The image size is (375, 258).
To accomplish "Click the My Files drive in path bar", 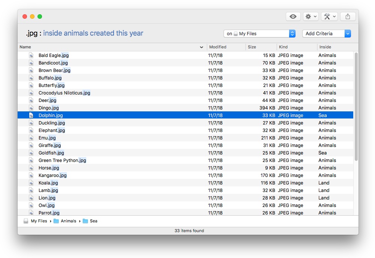I will (36, 221).
